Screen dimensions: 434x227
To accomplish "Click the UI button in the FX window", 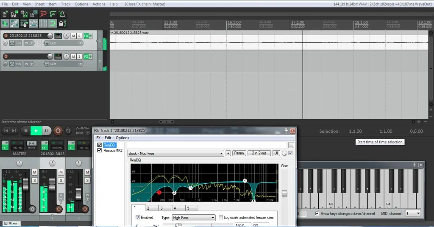I will click(276, 153).
